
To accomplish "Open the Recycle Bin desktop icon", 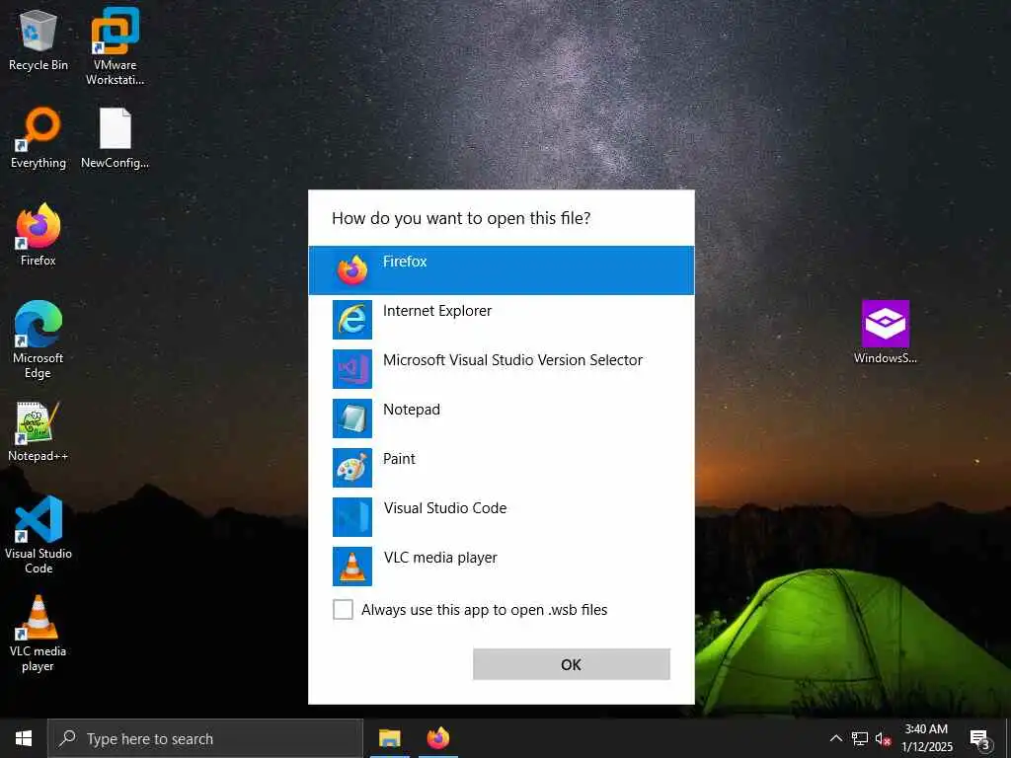I will (39, 39).
